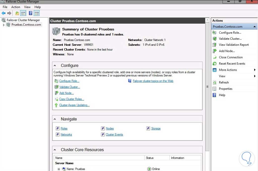The height and width of the screenshot is (171, 258).
Task: Click the icon beside Configure Role link
Action: (x=56, y=81)
